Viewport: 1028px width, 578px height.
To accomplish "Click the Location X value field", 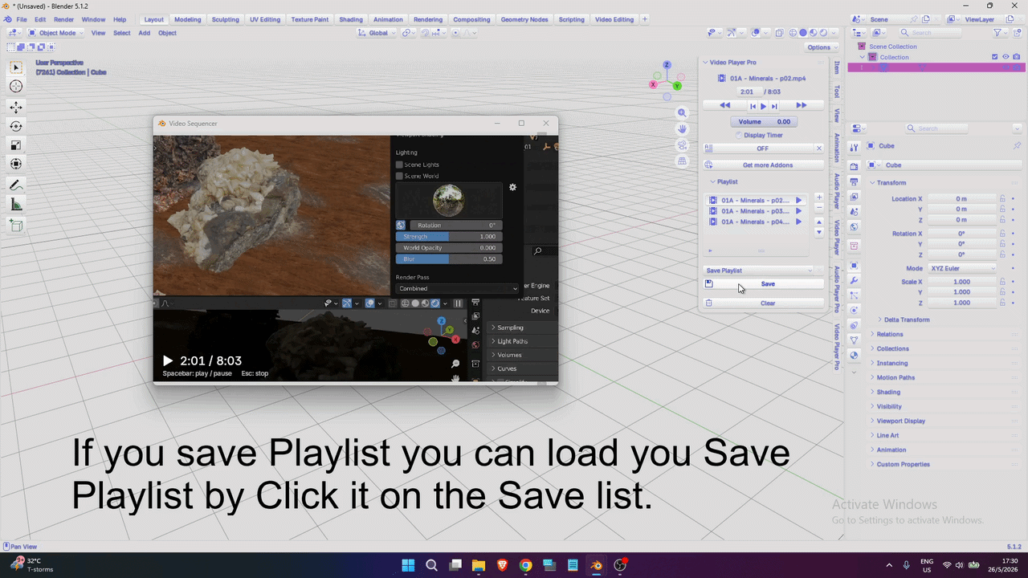I will [961, 198].
